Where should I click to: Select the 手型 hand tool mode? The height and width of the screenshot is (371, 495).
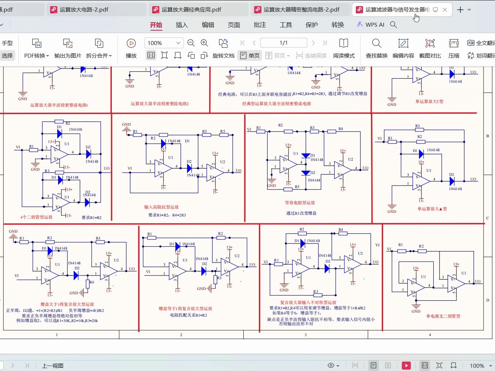click(x=7, y=43)
